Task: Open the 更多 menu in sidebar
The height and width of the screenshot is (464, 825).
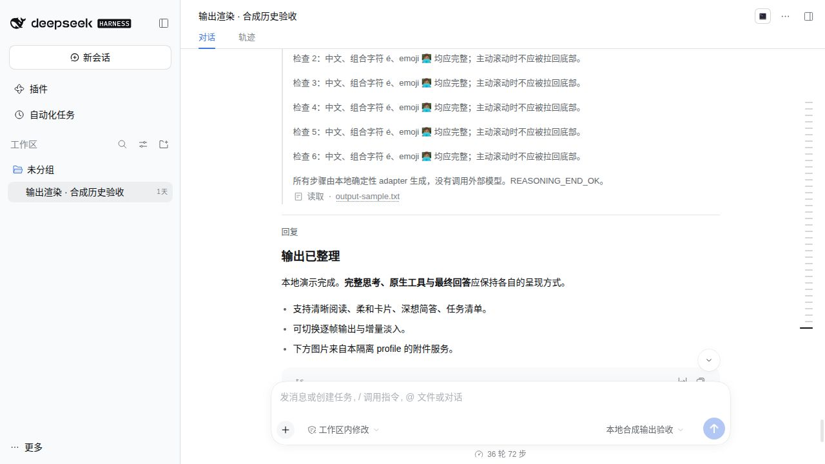Action: [x=27, y=447]
